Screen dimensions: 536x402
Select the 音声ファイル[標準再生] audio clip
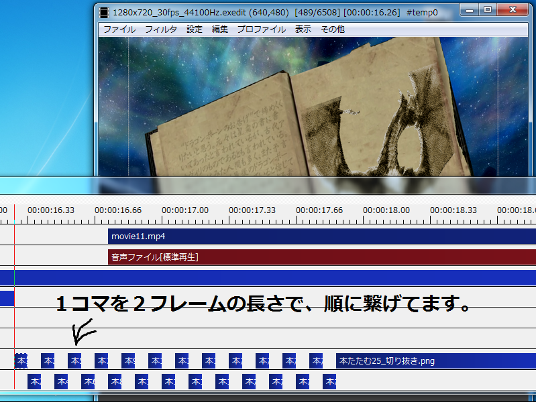(322, 257)
